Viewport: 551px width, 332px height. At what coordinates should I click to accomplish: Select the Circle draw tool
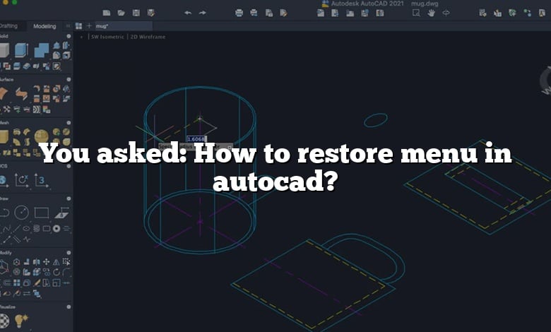click(21, 213)
